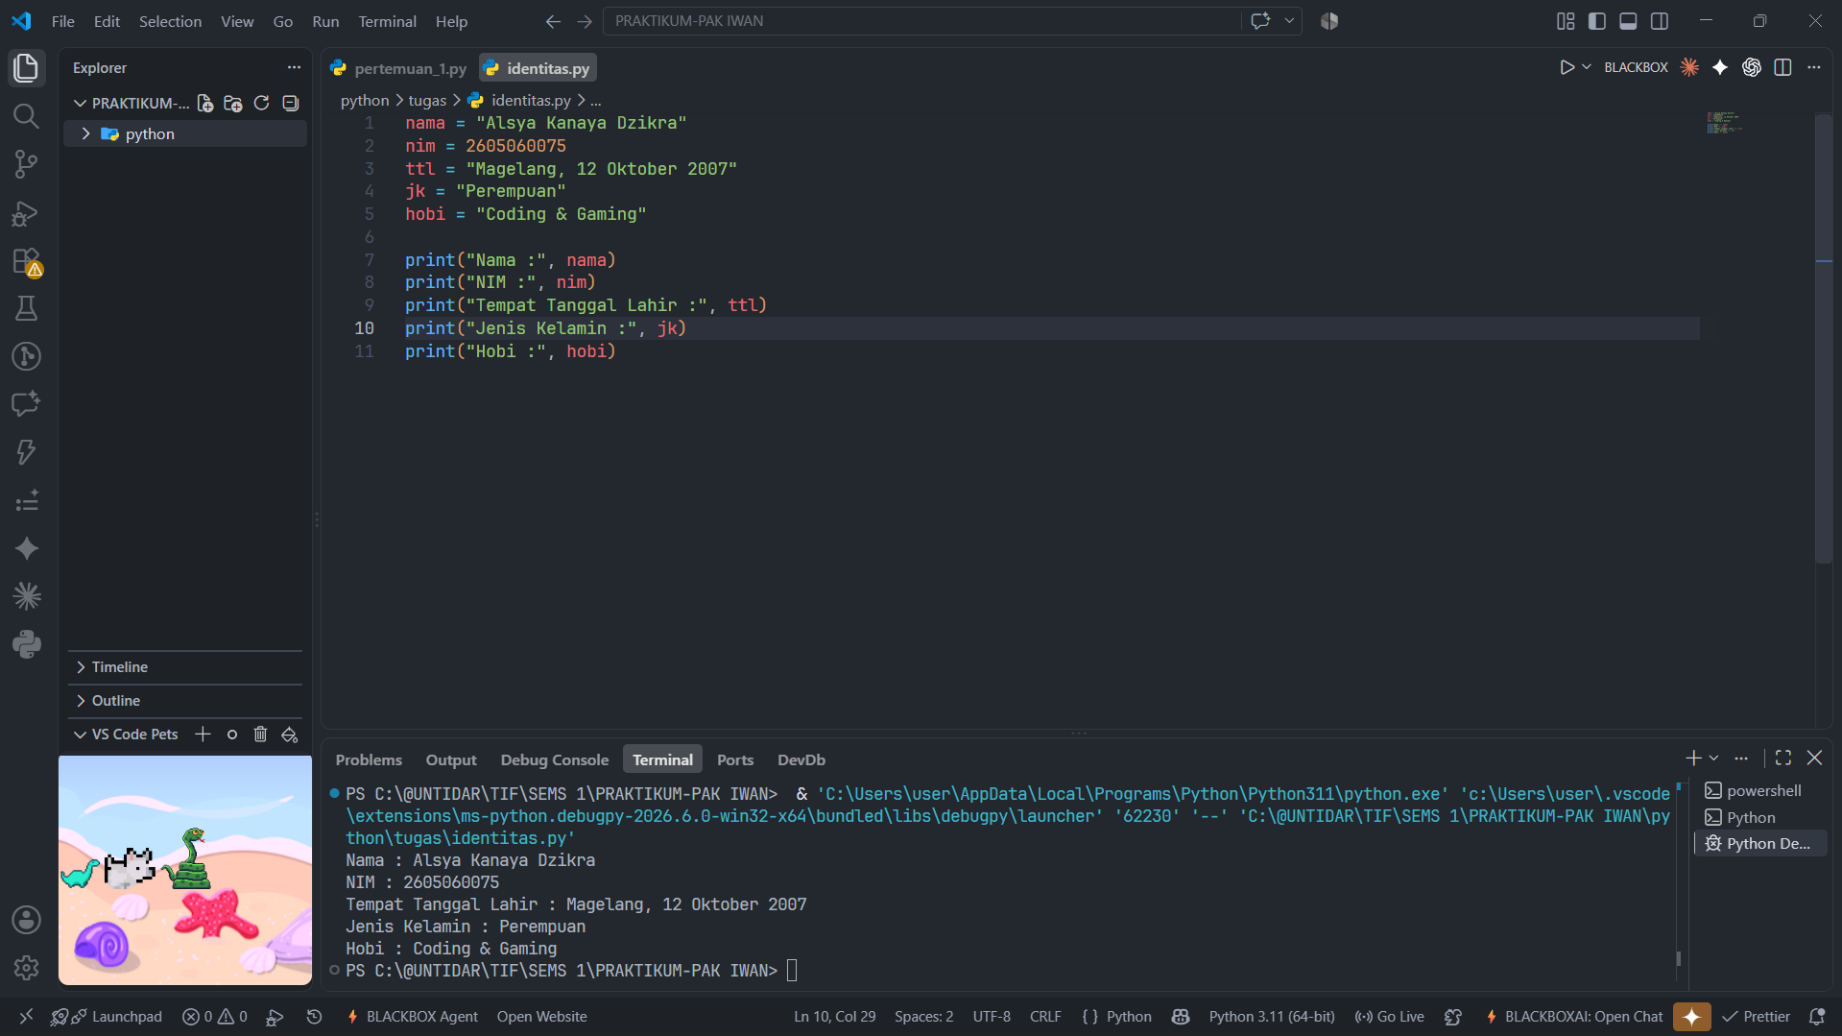Toggle the bottom panel visibility
Image resolution: width=1842 pixels, height=1036 pixels.
(x=1628, y=21)
